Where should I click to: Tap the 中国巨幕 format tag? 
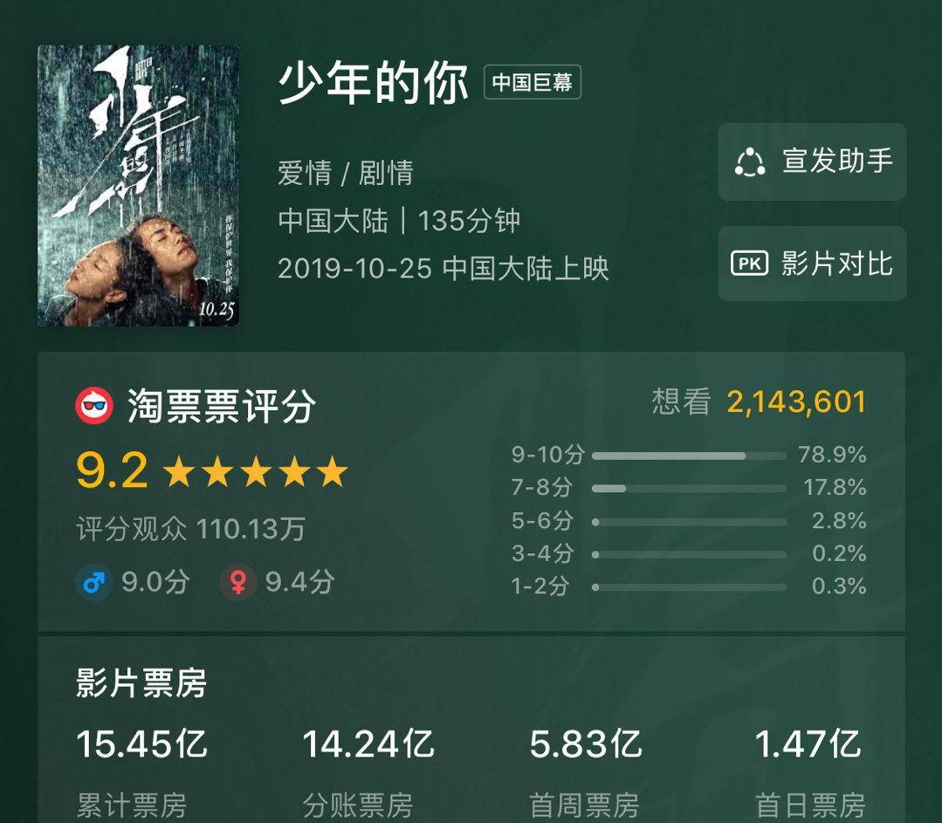533,82
